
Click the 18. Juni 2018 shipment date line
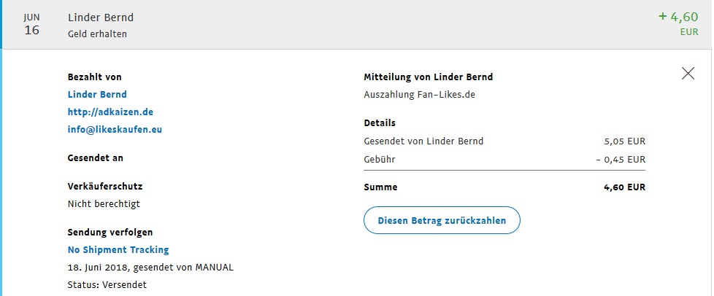[x=150, y=267]
